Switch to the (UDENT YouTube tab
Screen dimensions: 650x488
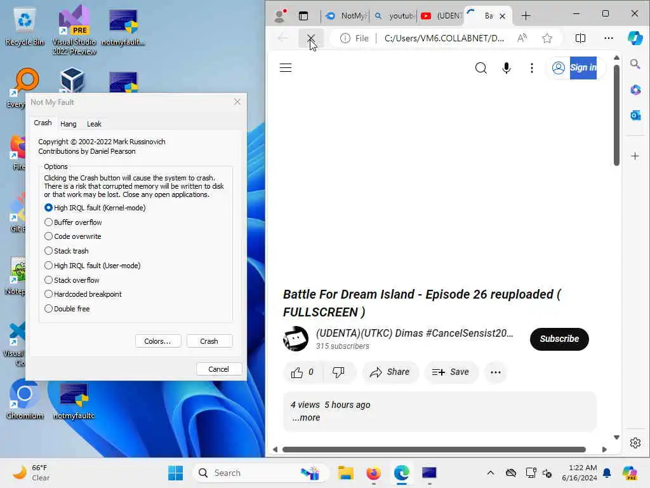pos(441,16)
